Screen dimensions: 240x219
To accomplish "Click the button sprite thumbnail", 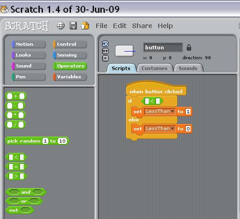I will coord(124,51).
